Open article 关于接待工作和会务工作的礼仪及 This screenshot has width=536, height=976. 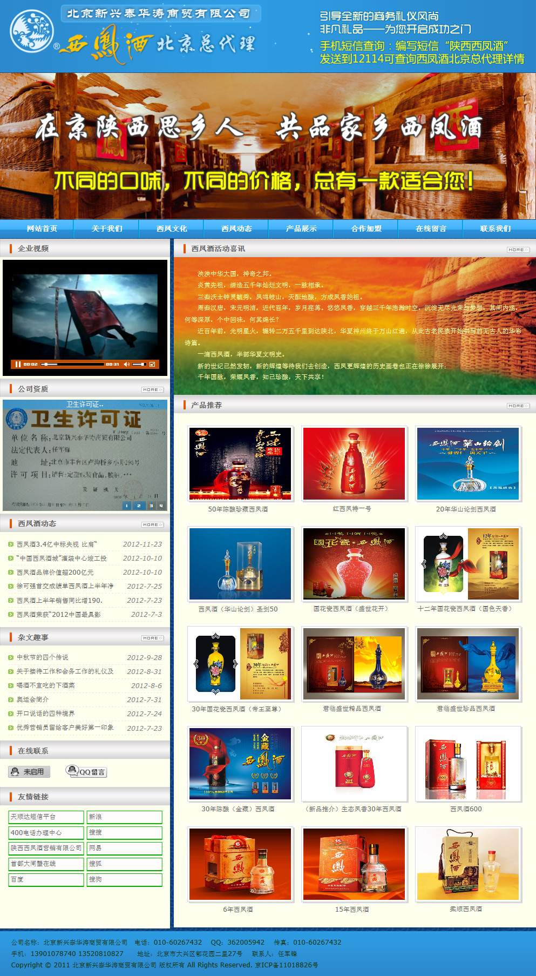point(65,671)
